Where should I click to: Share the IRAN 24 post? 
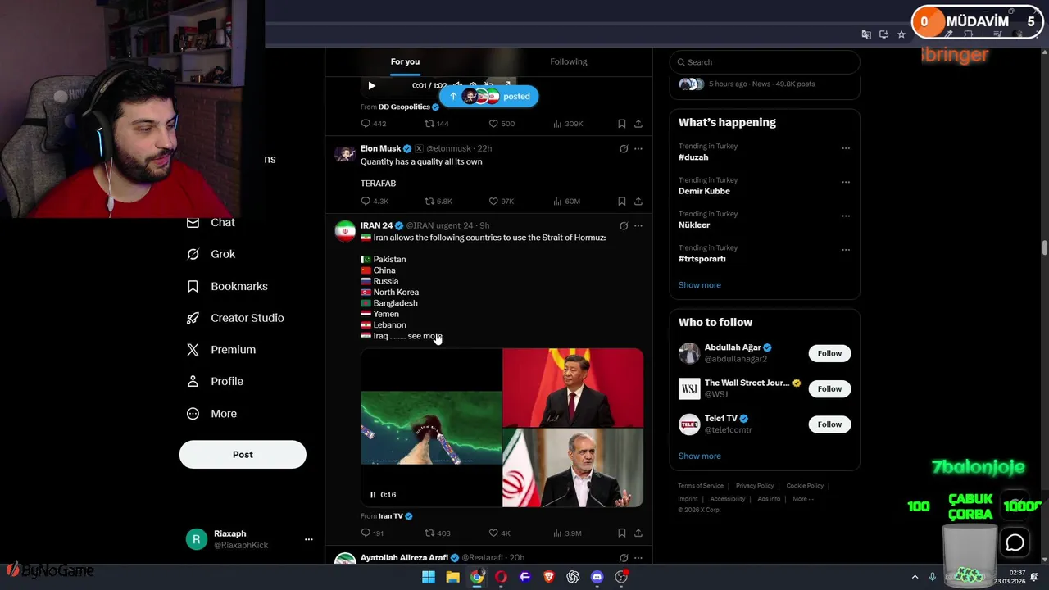[638, 533]
